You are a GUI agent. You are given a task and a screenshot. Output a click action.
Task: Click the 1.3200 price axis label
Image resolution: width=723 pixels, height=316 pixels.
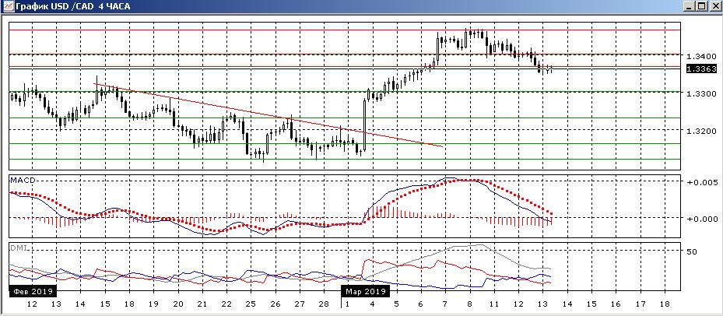[697, 131]
